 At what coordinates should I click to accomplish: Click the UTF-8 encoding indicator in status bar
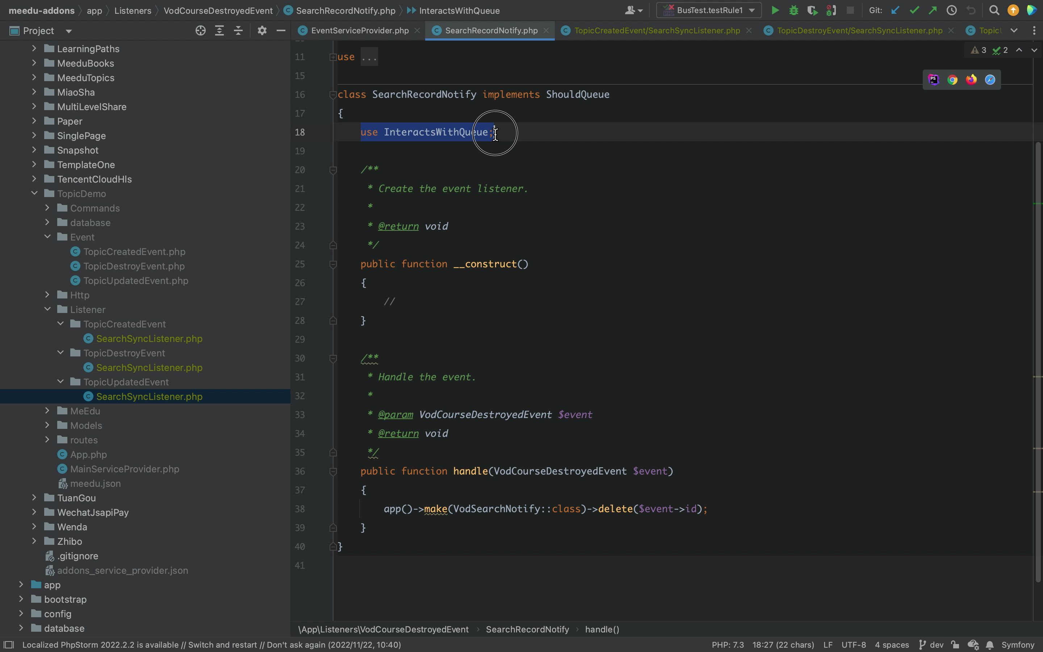tap(854, 644)
